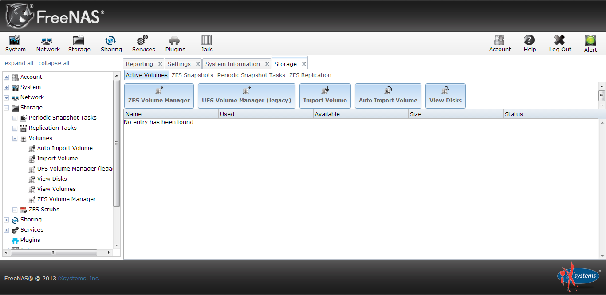
Task: Close the System Information tab
Action: coord(267,64)
